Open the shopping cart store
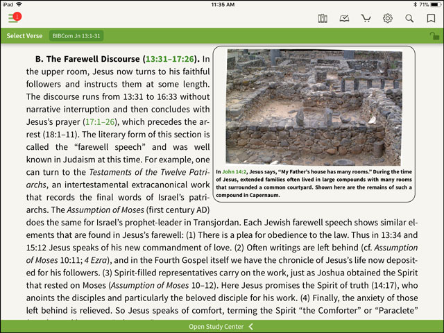This screenshot has width=444, height=333. tap(366, 19)
